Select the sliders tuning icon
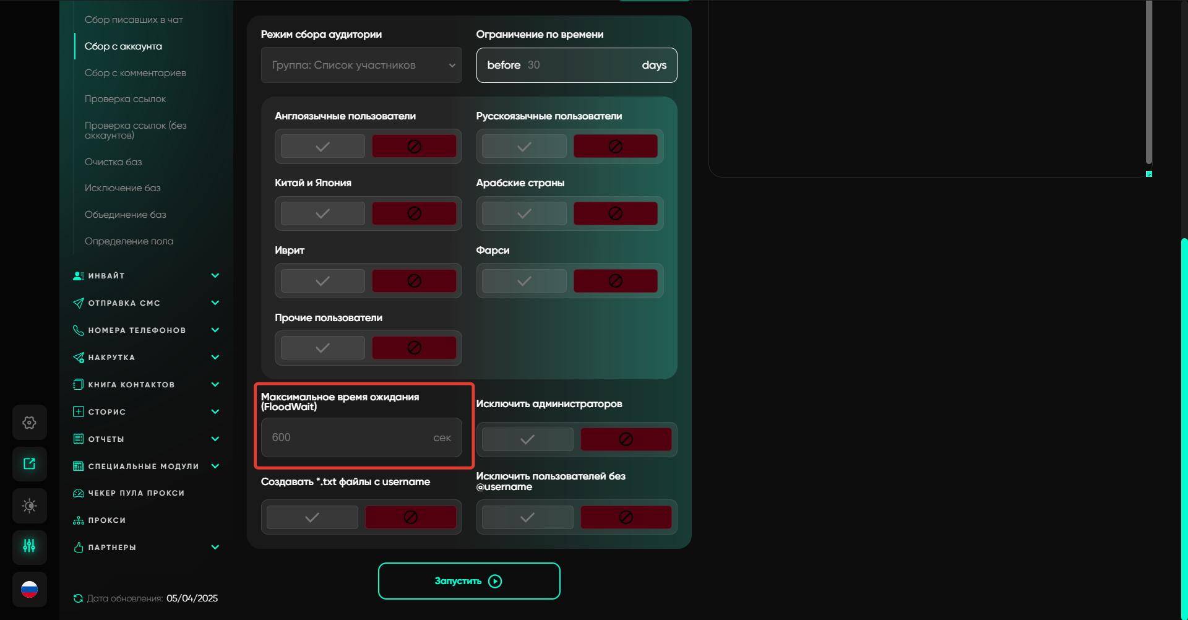This screenshot has height=620, width=1188. pyautogui.click(x=29, y=546)
